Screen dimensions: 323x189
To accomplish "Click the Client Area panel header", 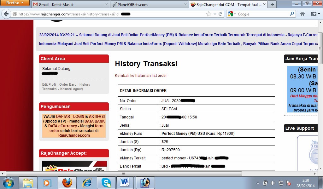I will tap(74, 59).
